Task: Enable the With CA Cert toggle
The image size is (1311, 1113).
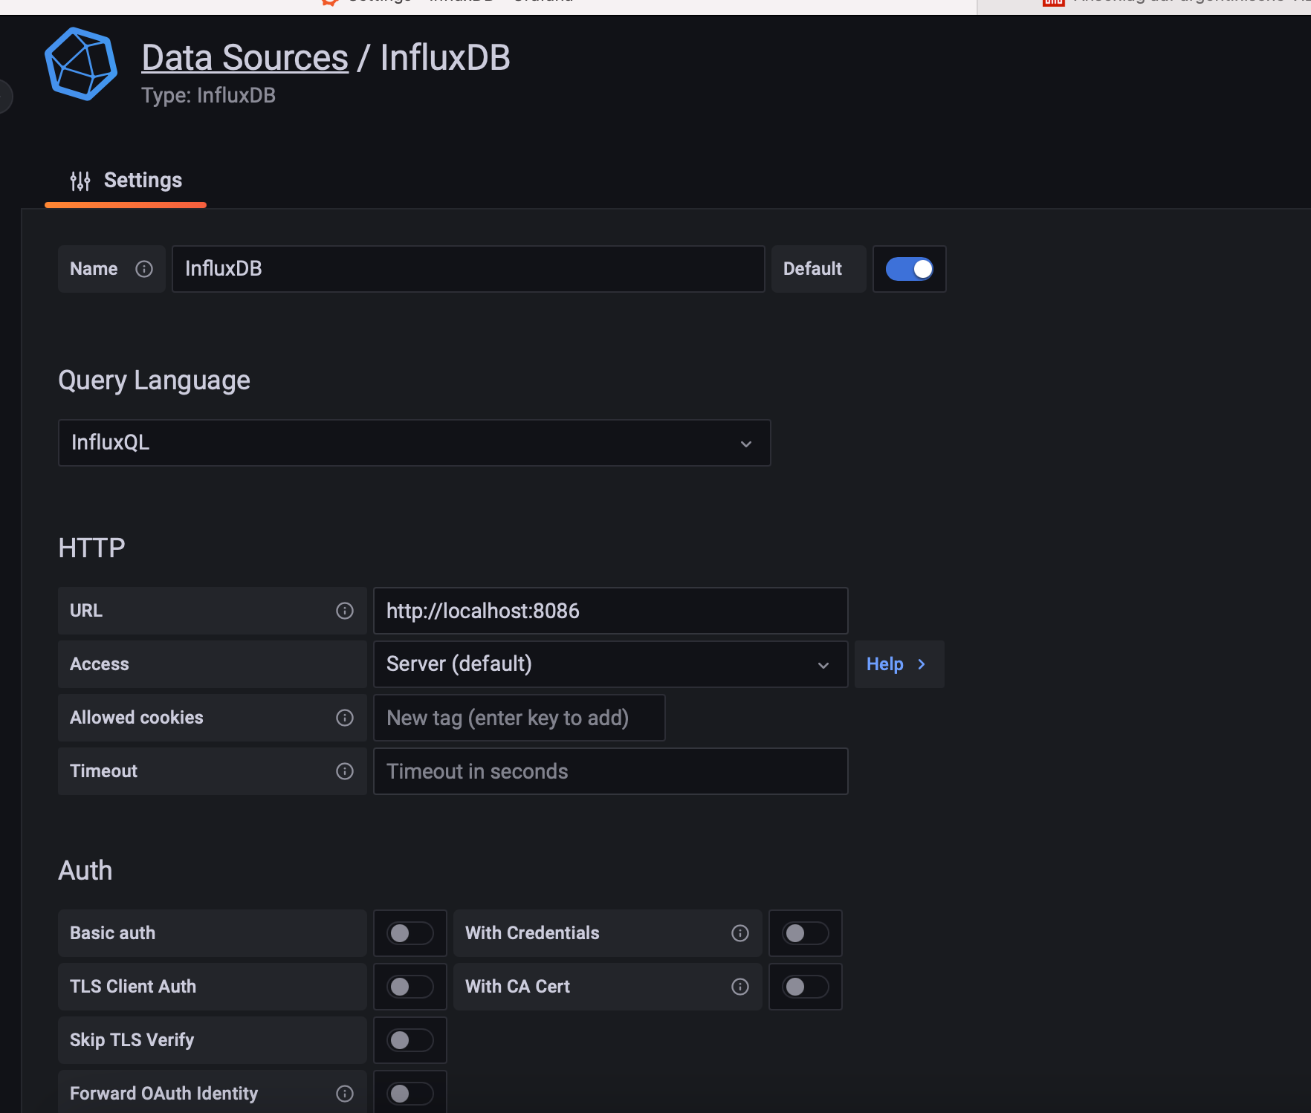Action: pos(806,987)
